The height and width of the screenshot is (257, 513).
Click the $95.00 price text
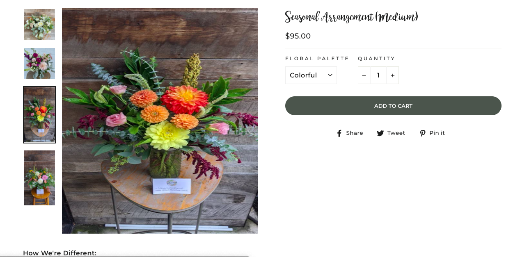point(298,36)
